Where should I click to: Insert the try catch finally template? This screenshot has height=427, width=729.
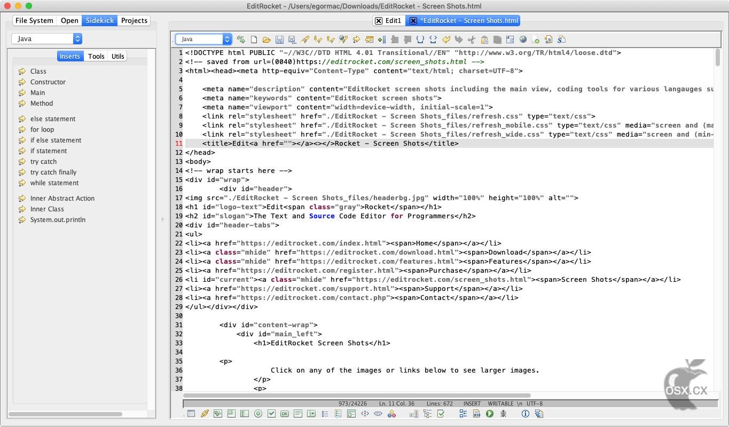[53, 172]
